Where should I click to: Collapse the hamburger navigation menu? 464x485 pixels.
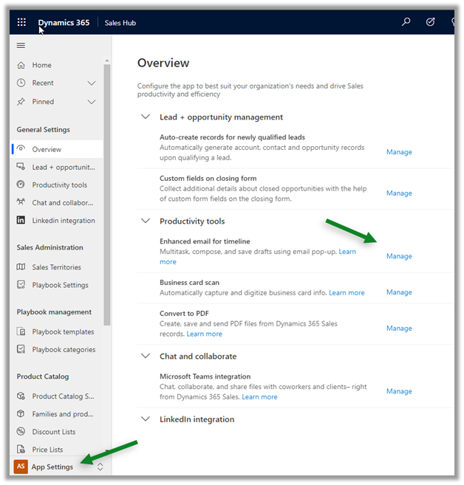[21, 46]
